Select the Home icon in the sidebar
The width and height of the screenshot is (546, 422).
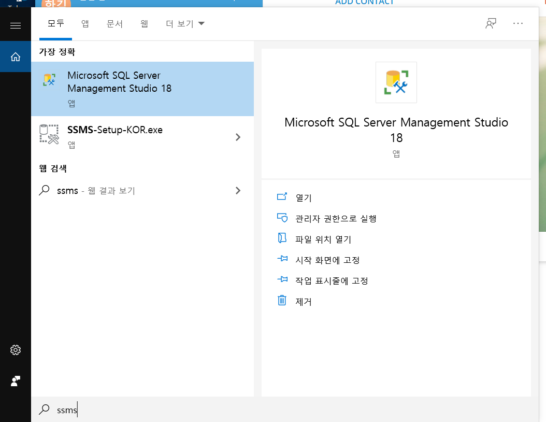tap(16, 57)
